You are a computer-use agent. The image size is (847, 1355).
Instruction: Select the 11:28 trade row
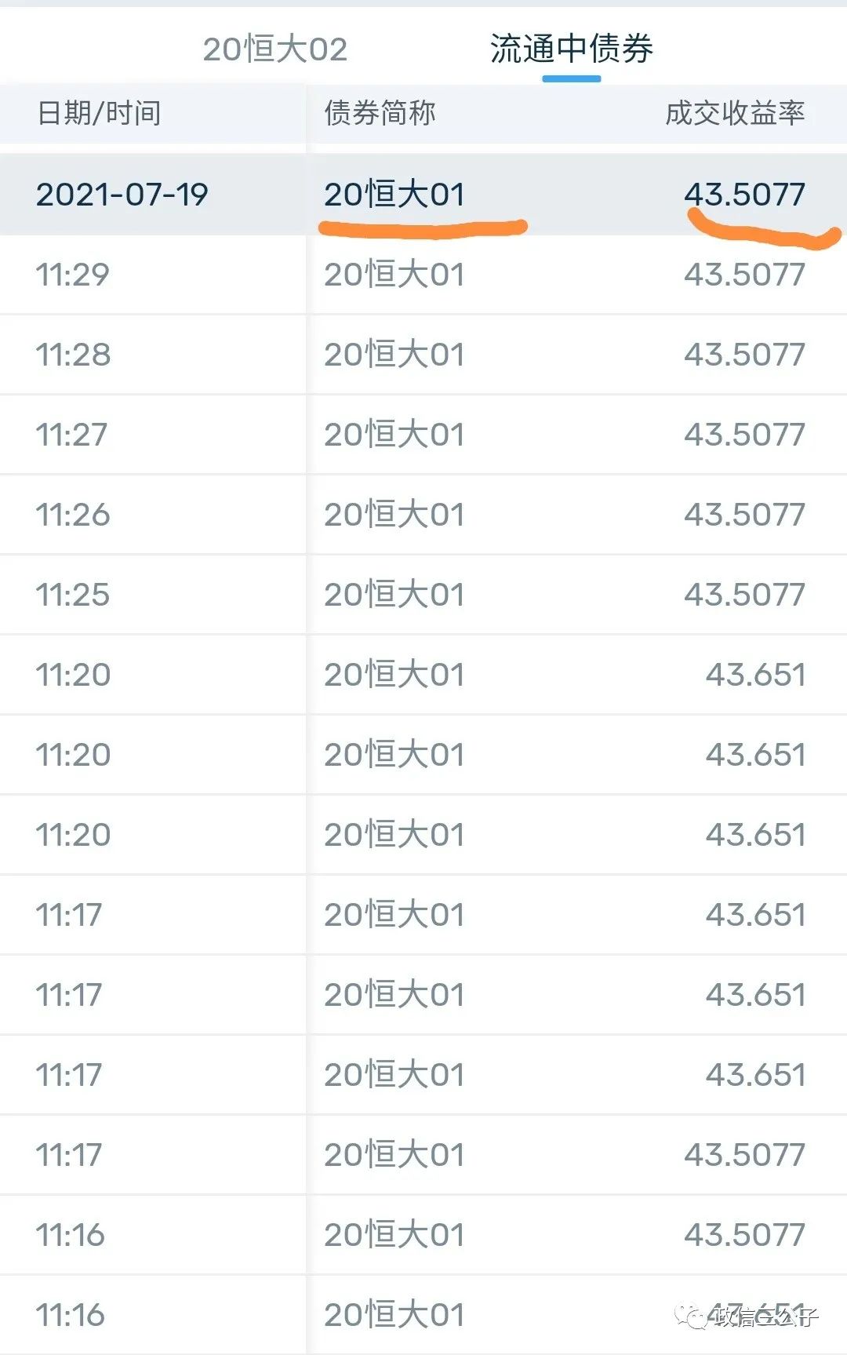423,355
